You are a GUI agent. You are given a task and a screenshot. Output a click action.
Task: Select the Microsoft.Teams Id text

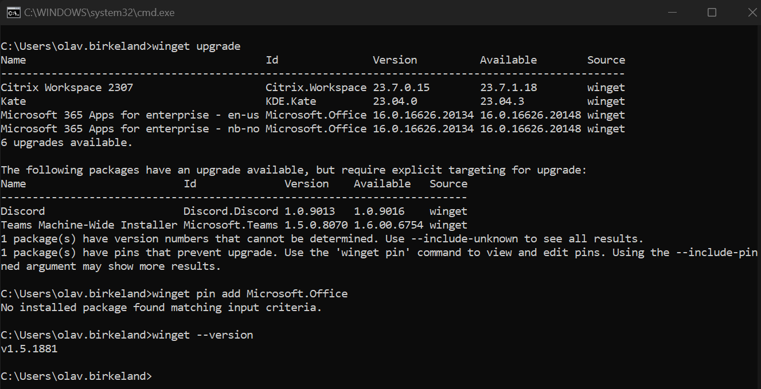pos(231,225)
